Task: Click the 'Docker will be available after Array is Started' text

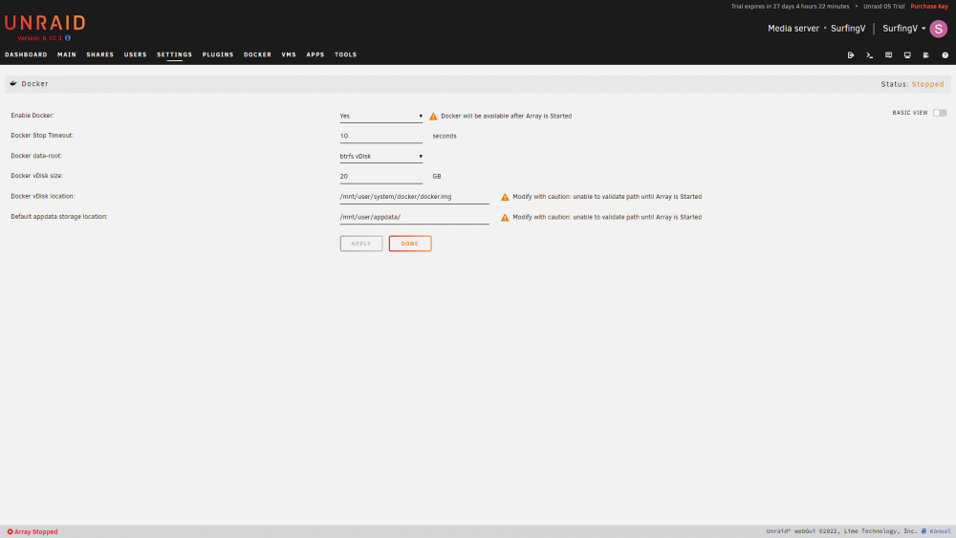Action: (506, 116)
